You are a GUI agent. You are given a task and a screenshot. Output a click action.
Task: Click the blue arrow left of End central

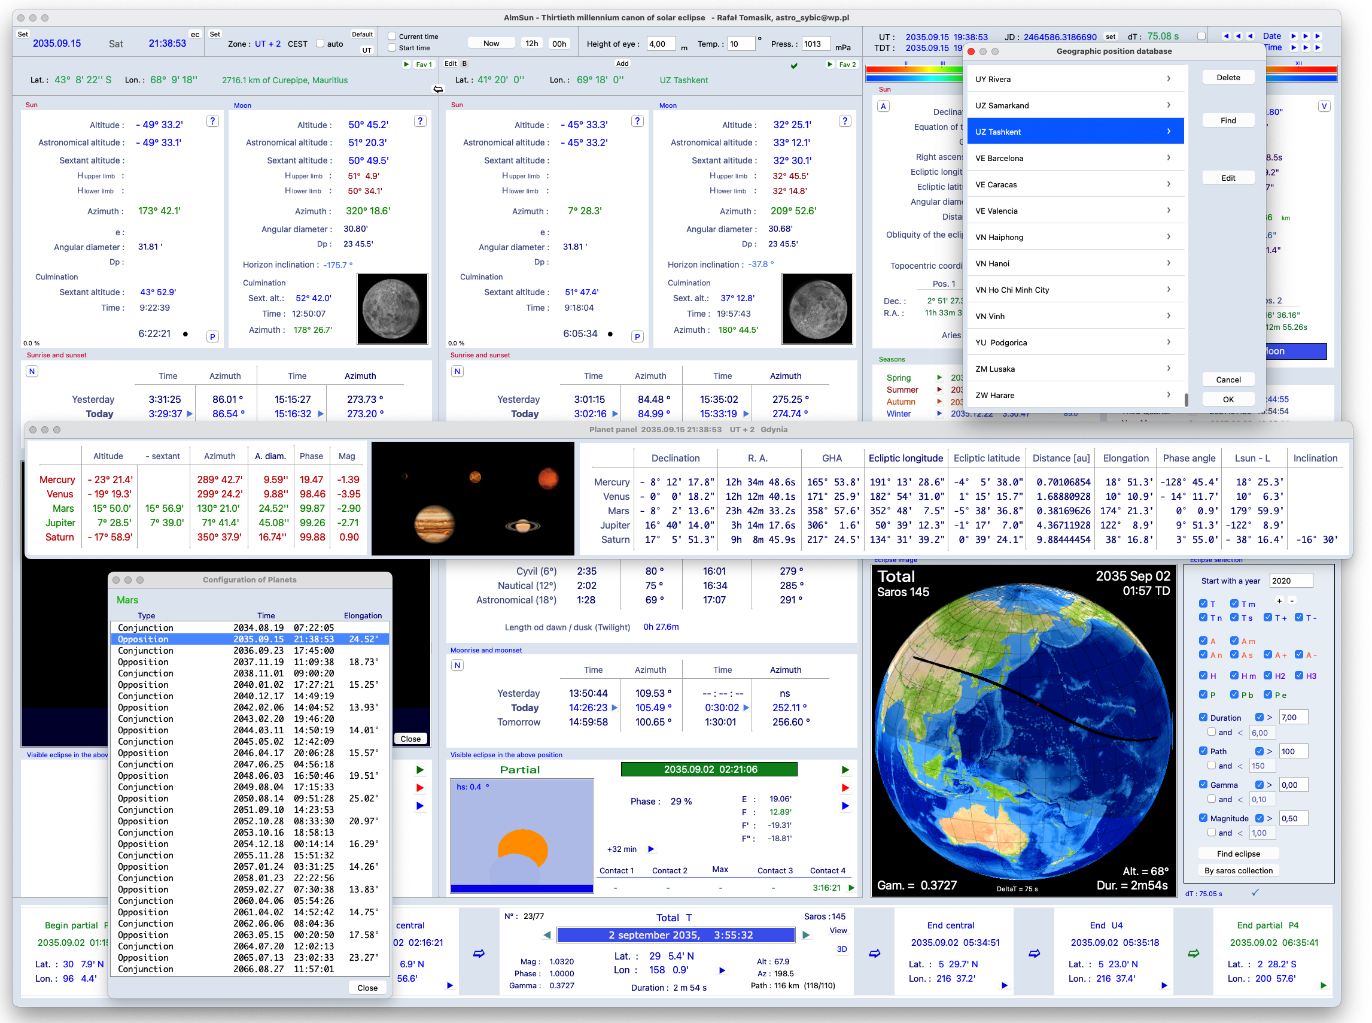pyautogui.click(x=874, y=954)
